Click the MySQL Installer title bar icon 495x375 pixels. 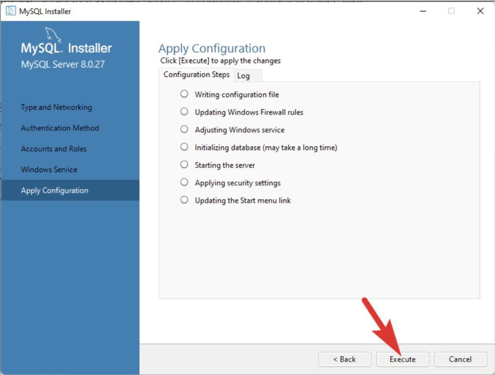[x=10, y=11]
